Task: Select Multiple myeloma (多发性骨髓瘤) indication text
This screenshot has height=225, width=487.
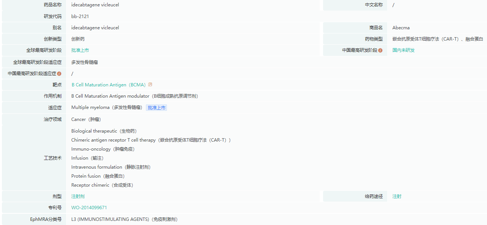Action: pyautogui.click(x=108, y=108)
